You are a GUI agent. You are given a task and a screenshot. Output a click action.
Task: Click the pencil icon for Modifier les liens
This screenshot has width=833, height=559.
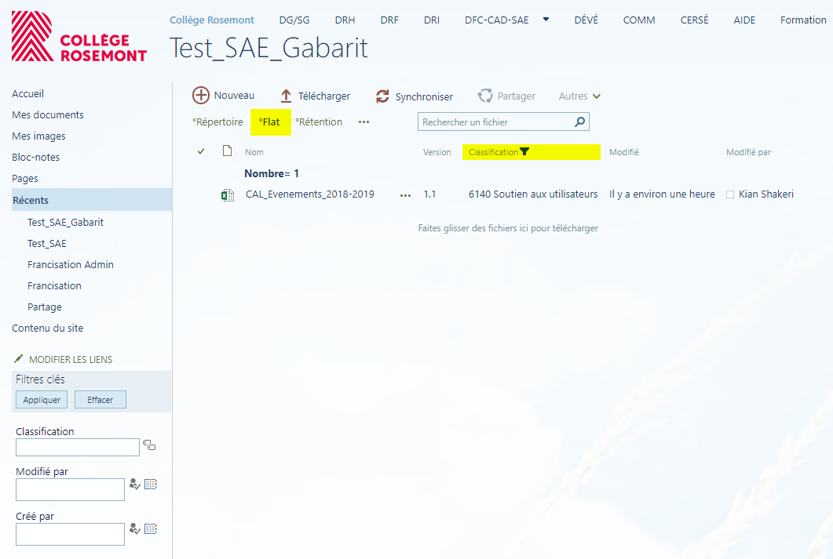19,359
